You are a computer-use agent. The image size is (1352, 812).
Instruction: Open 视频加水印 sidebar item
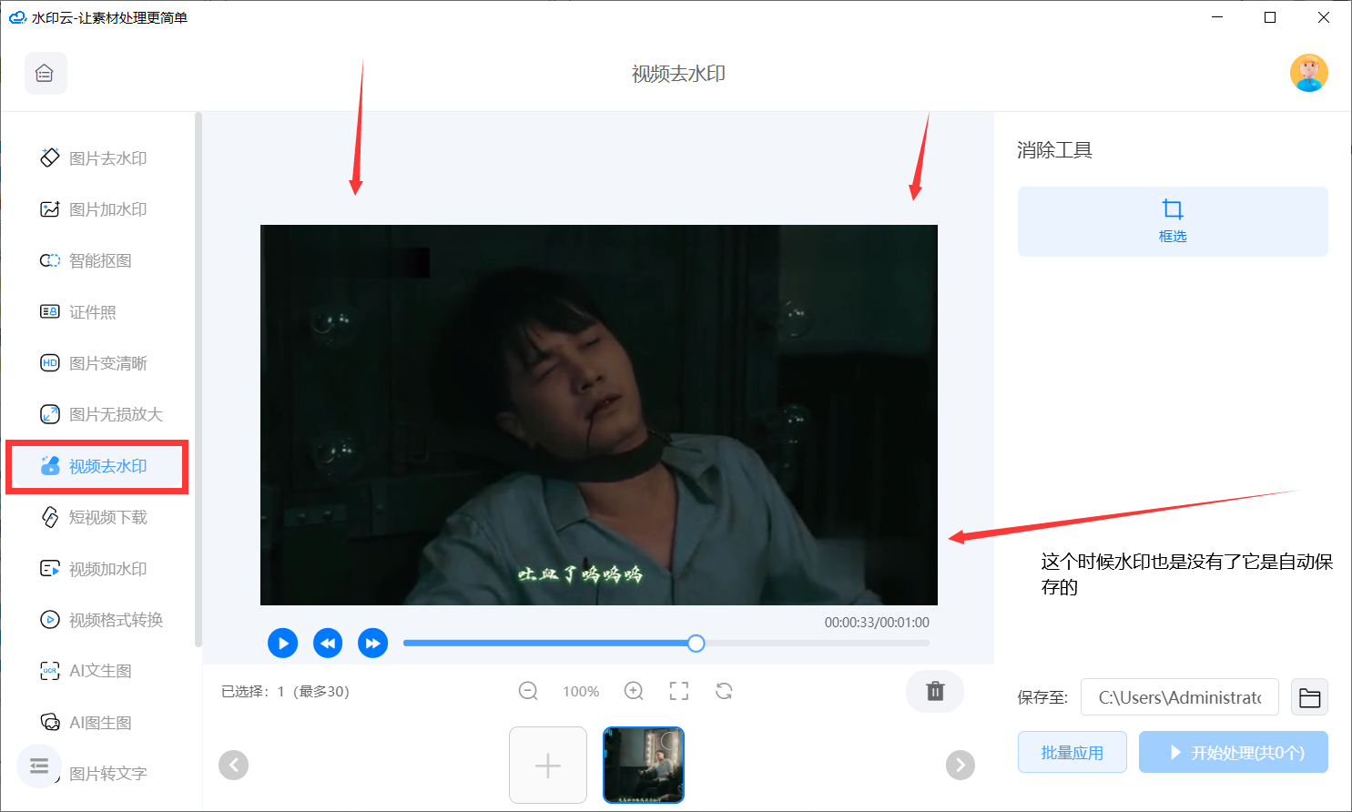[94, 569]
